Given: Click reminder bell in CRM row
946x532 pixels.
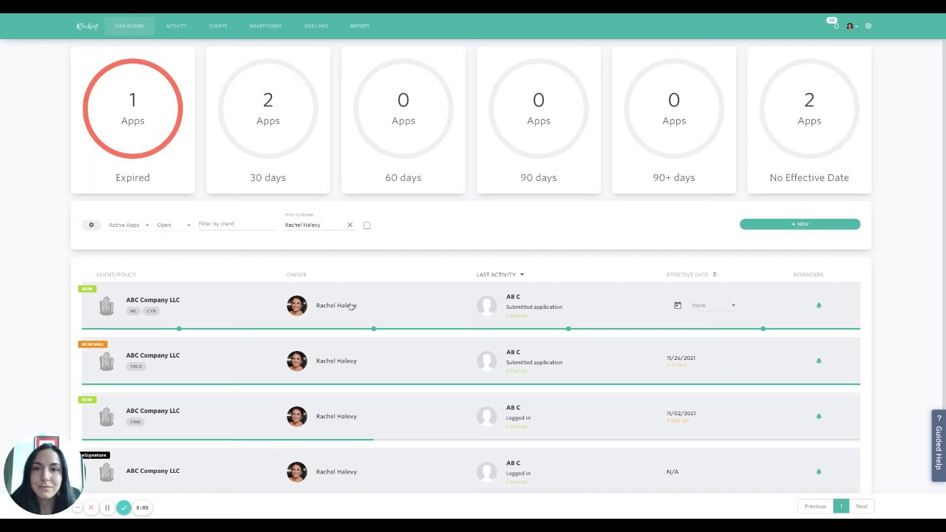Looking at the screenshot, I should click(x=818, y=416).
